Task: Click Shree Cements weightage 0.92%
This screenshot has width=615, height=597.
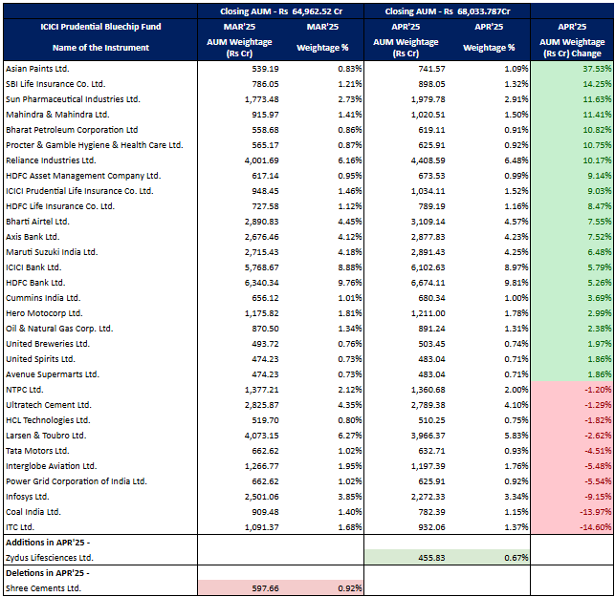Action: pyautogui.click(x=350, y=588)
